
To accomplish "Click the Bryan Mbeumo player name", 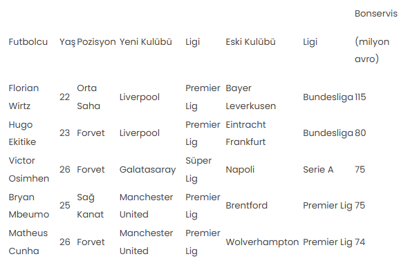I will (29, 206).
